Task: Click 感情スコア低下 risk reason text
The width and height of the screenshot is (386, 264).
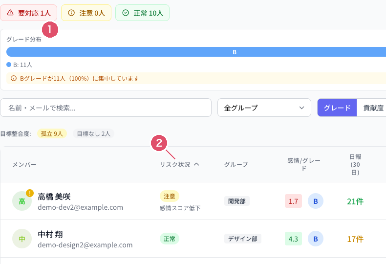Action: point(180,208)
